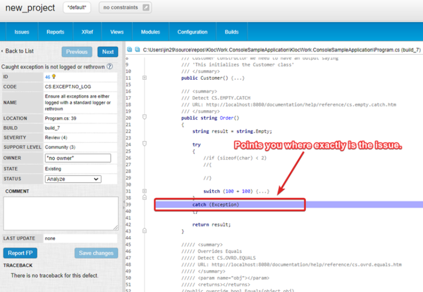The image size is (423, 292).
Task: Go to the Previous issue
Action: pyautogui.click(x=77, y=52)
